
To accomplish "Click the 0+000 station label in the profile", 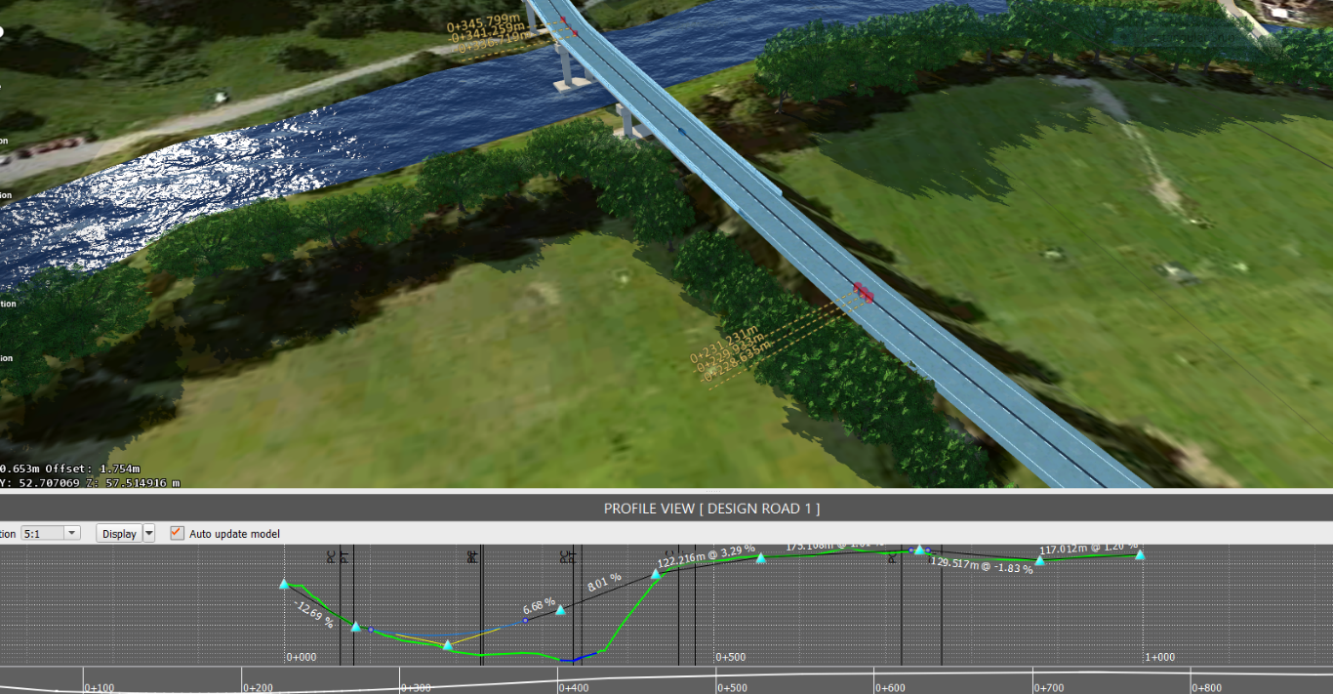I will 302,657.
